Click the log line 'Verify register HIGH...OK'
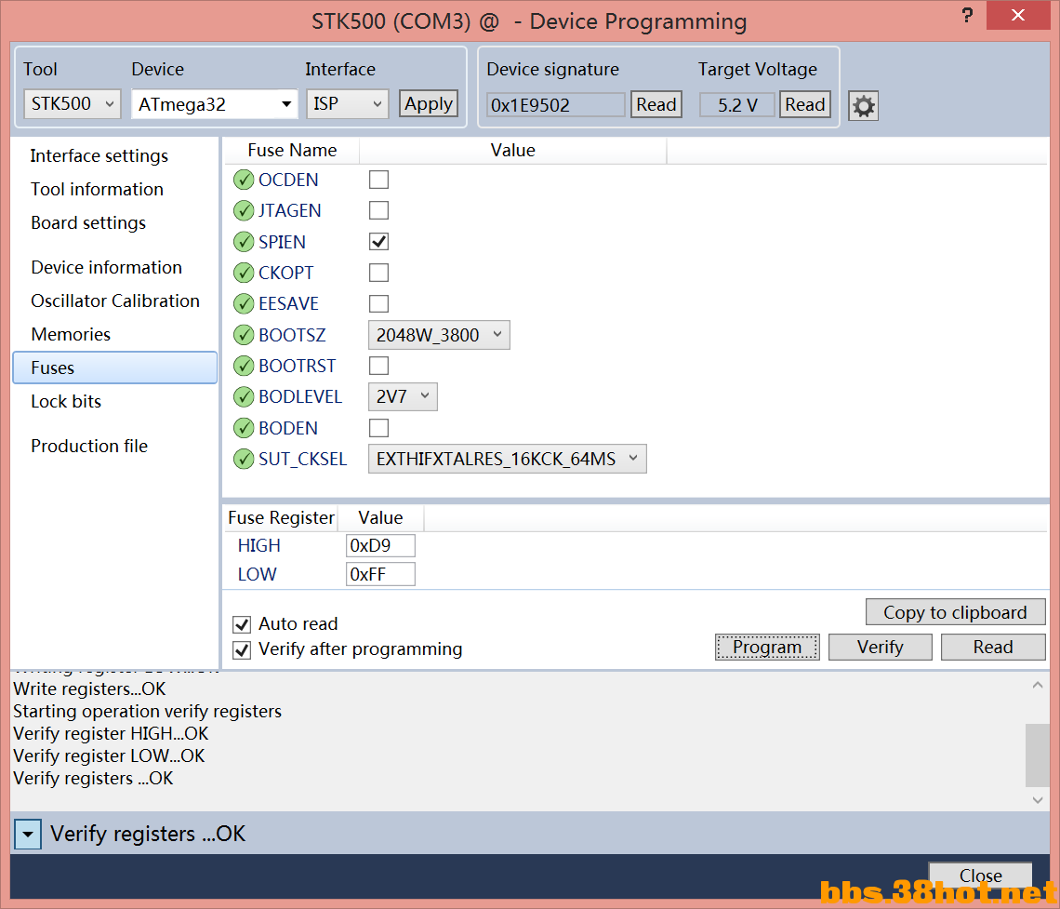Image resolution: width=1060 pixels, height=909 pixels. pyautogui.click(x=111, y=734)
